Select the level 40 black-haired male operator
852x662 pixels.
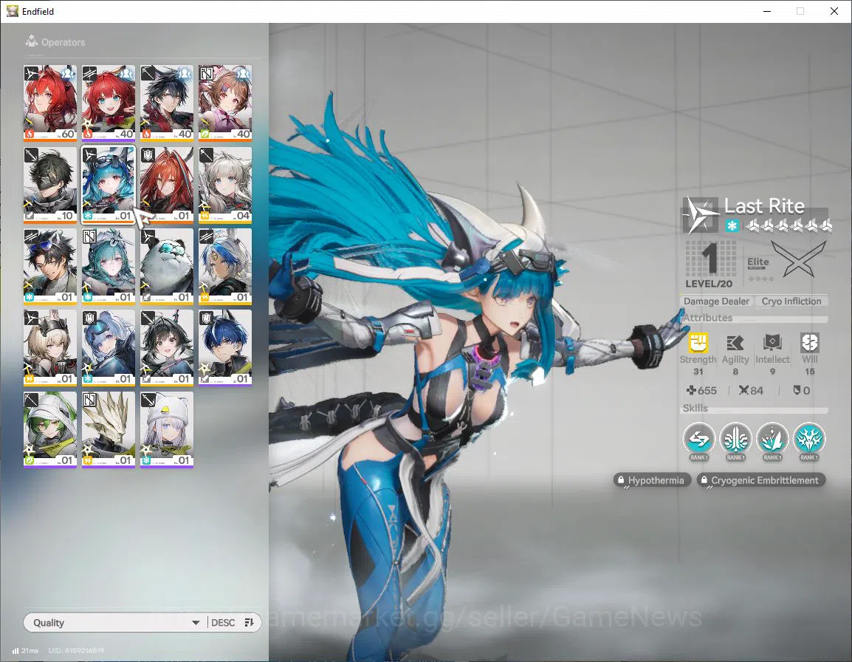tap(167, 103)
